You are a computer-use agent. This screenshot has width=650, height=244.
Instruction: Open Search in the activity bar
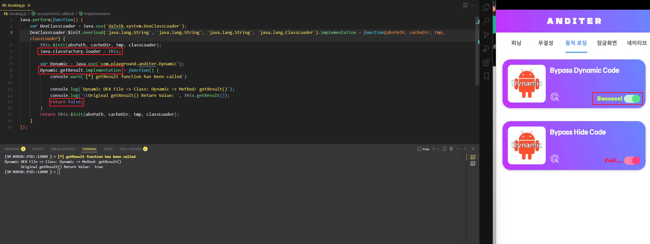click(486, 21)
